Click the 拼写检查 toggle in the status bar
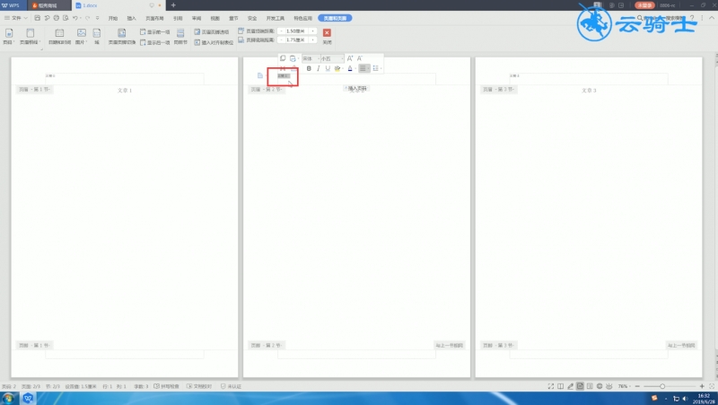Viewport: 718px width, 405px height. pyautogui.click(x=166, y=386)
